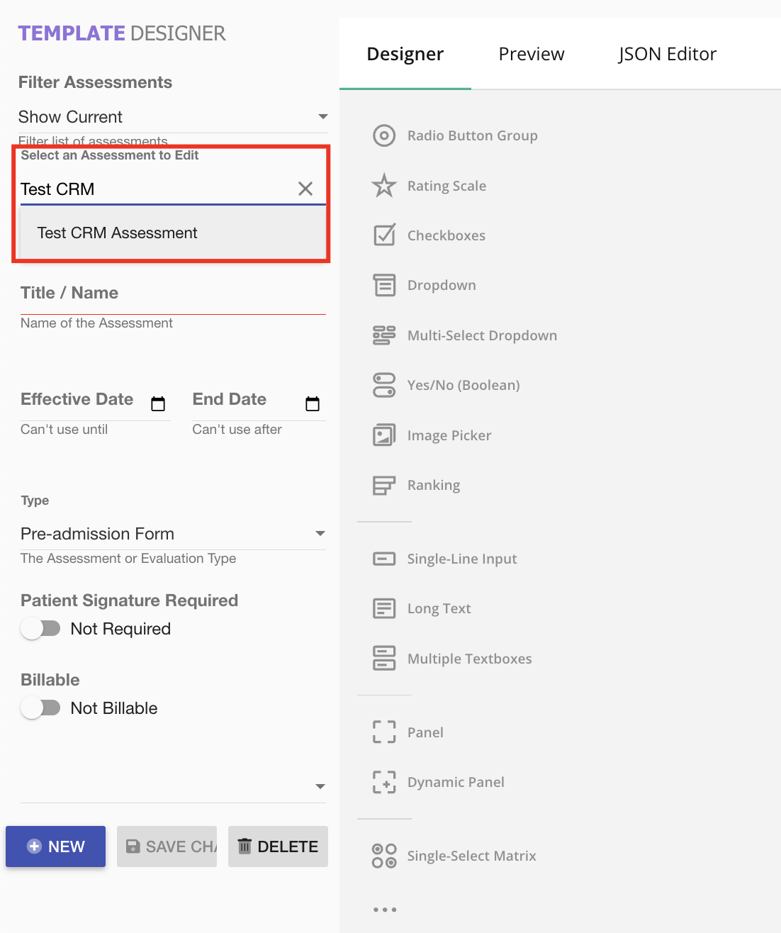The image size is (781, 933).
Task: Add a Checkboxes element via its icon
Action: (384, 235)
